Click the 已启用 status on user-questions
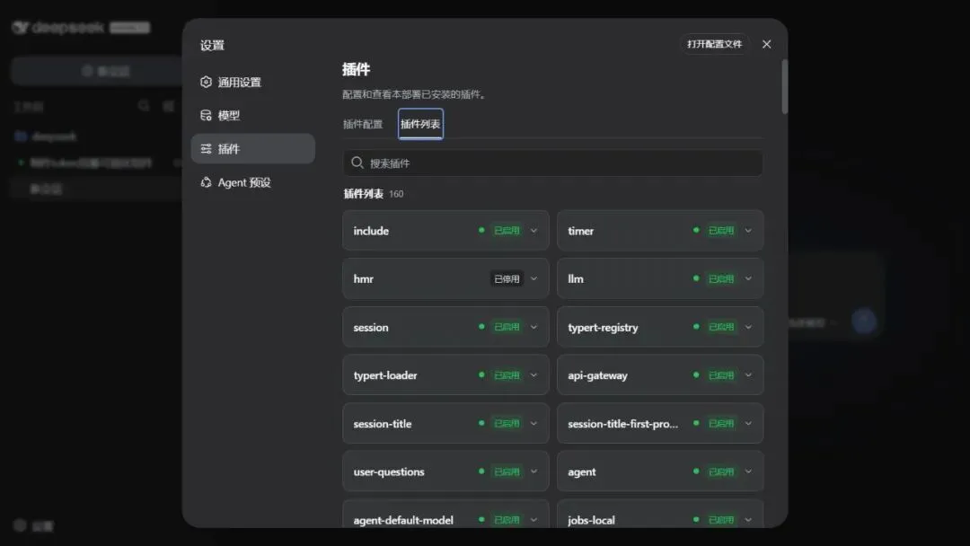This screenshot has height=546, width=970. click(507, 471)
